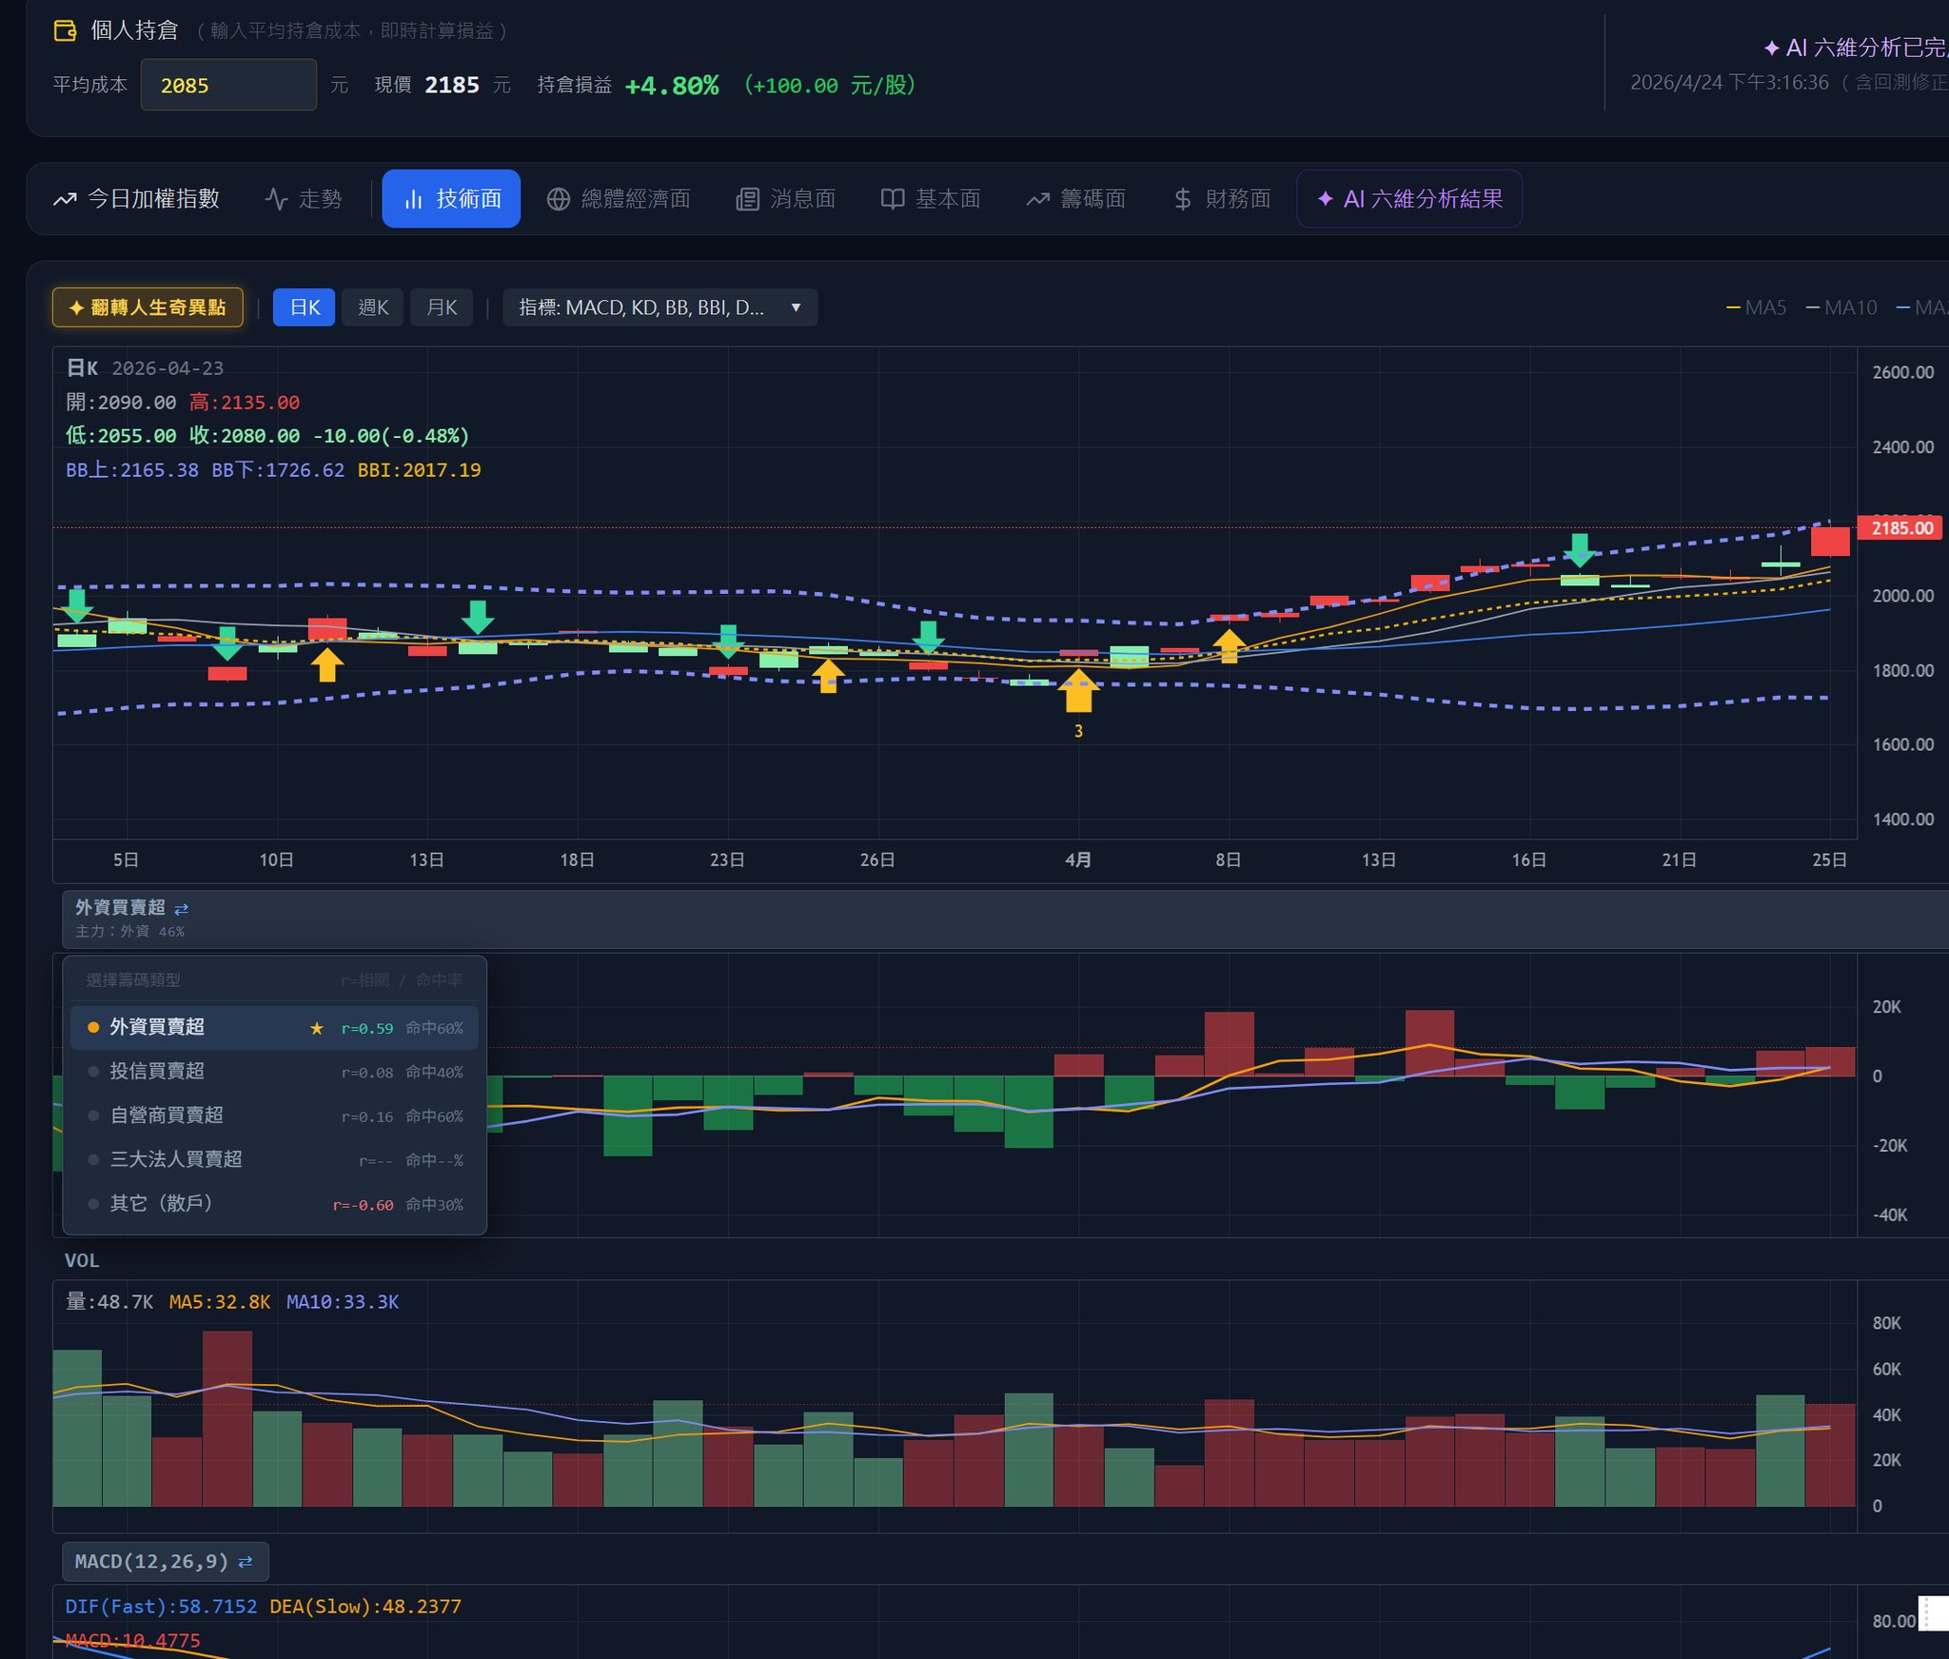Click the yellow buy arrow labeled 3
This screenshot has height=1659, width=1949.
1078,690
